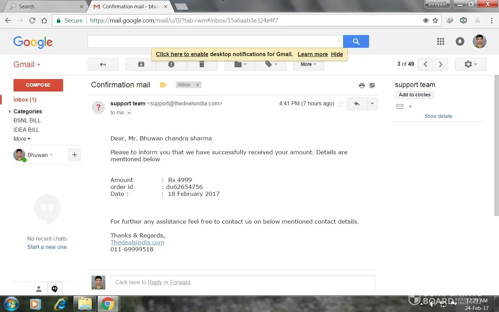Open Chrome menu with three dots
The image size is (499, 312).
coord(491,20)
